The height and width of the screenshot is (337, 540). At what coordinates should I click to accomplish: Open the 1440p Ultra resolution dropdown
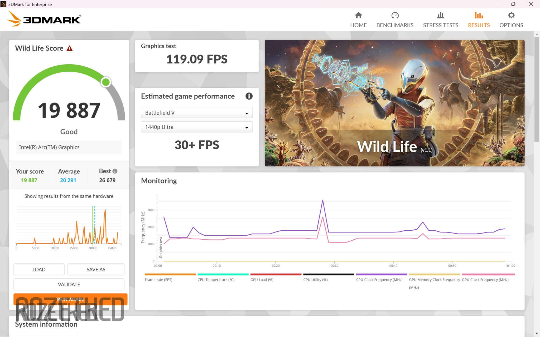[197, 127]
